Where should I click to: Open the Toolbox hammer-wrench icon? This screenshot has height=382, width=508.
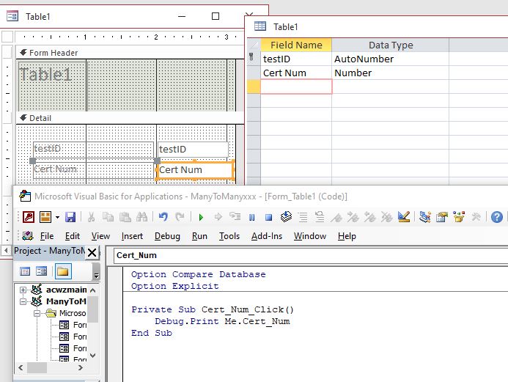click(476, 217)
